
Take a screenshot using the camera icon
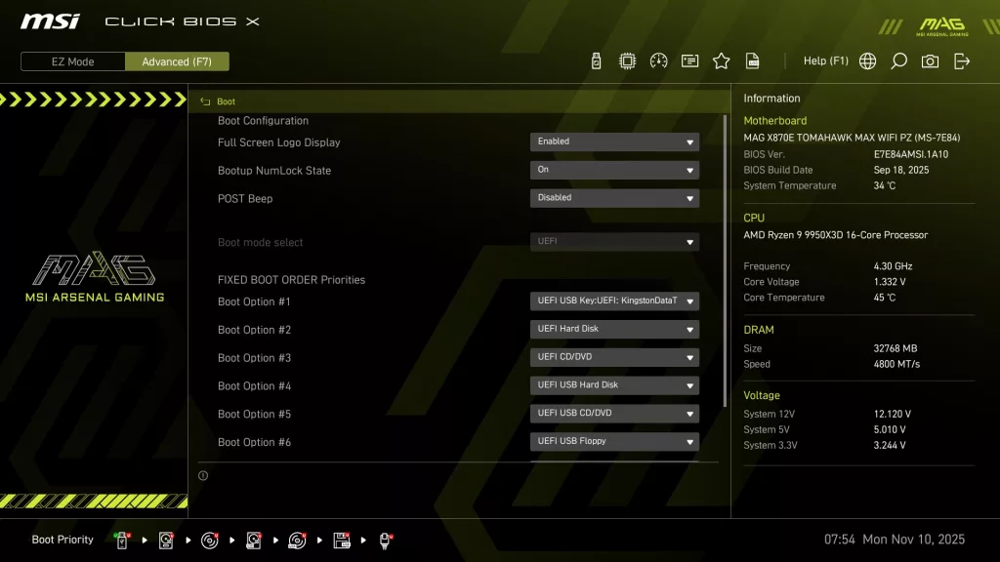[x=929, y=60]
